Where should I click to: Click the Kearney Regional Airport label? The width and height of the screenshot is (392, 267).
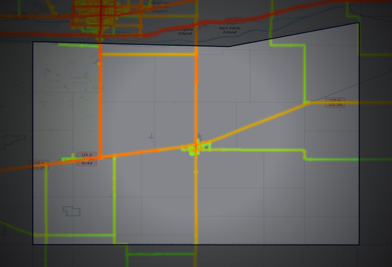tap(160, 7)
